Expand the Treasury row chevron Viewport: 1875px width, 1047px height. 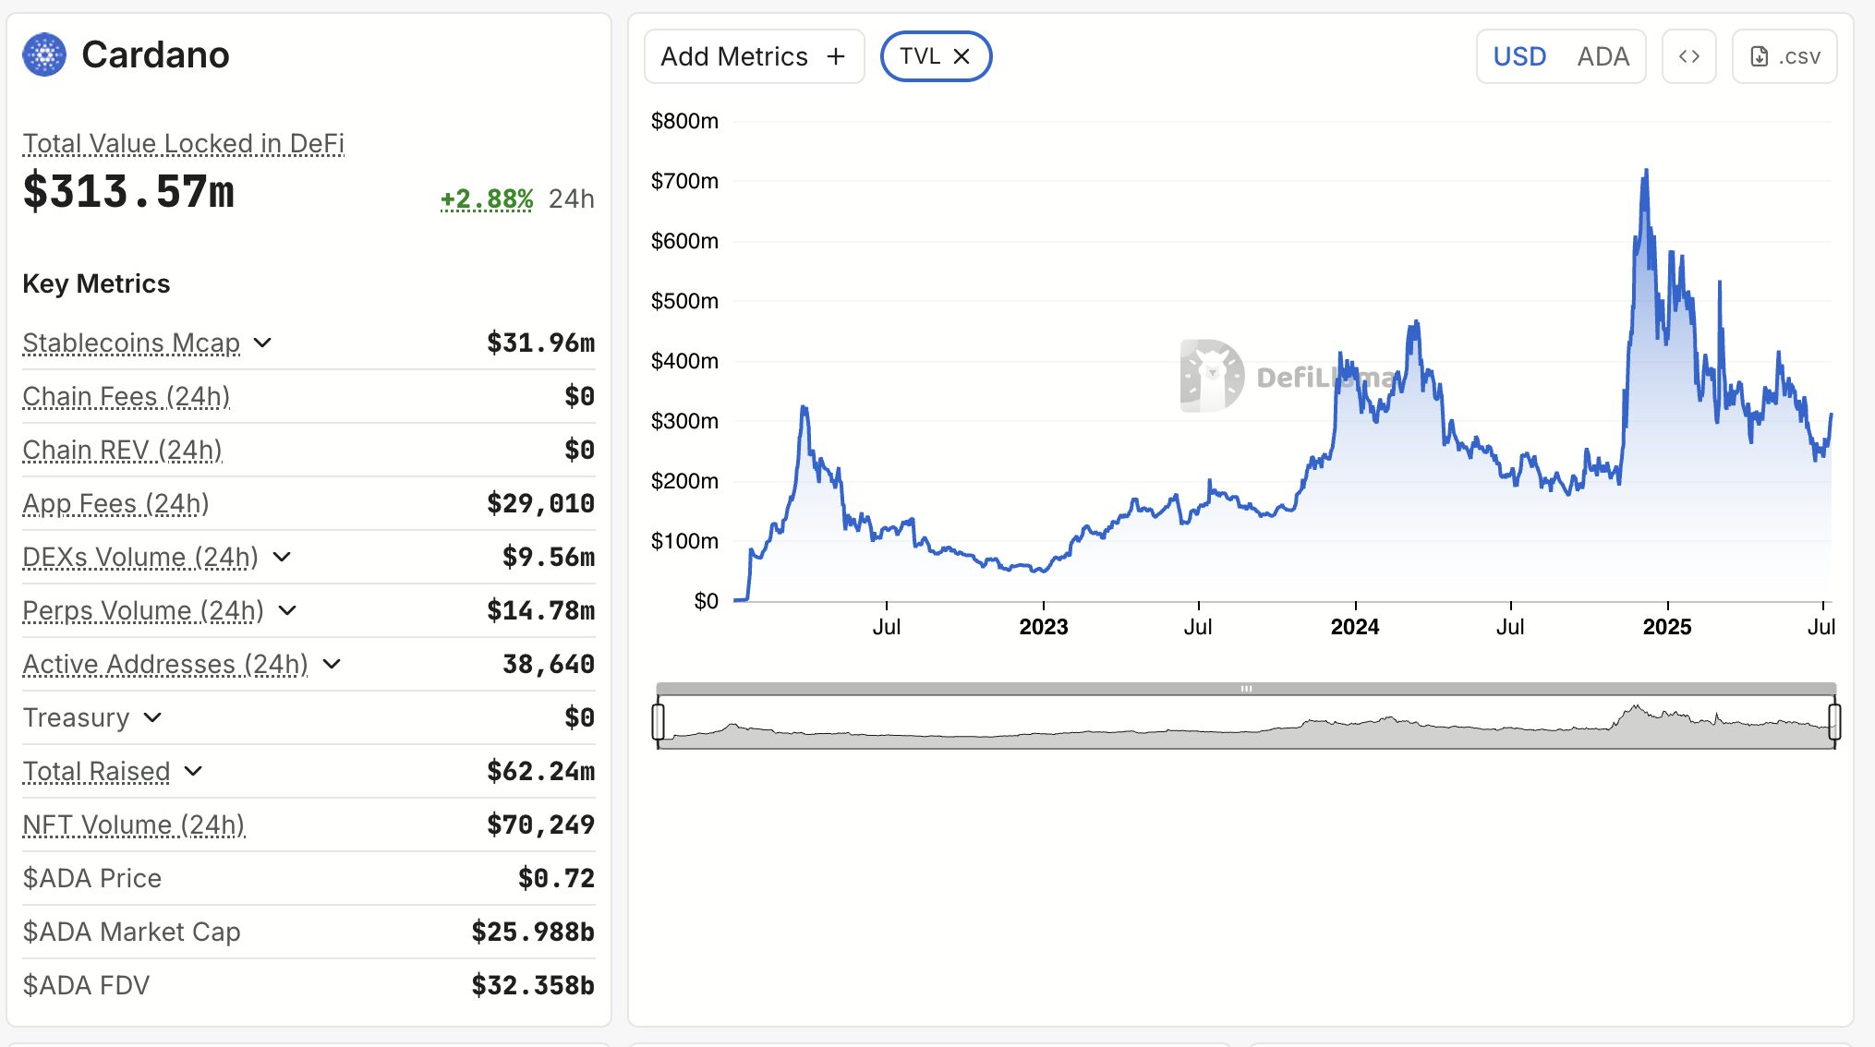153,717
